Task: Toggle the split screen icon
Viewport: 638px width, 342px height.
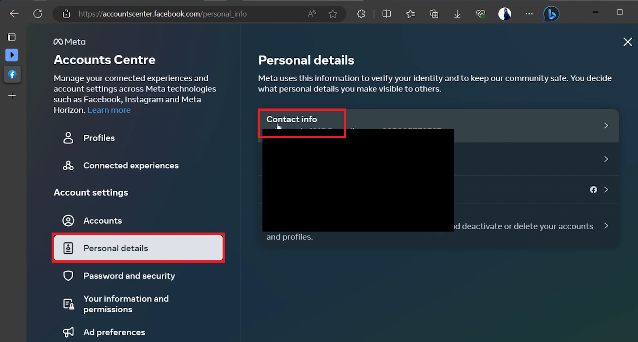Action: click(x=387, y=14)
